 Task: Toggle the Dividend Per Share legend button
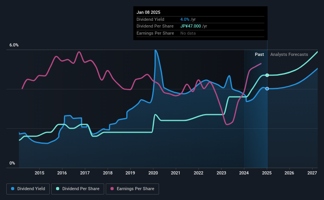point(78,189)
